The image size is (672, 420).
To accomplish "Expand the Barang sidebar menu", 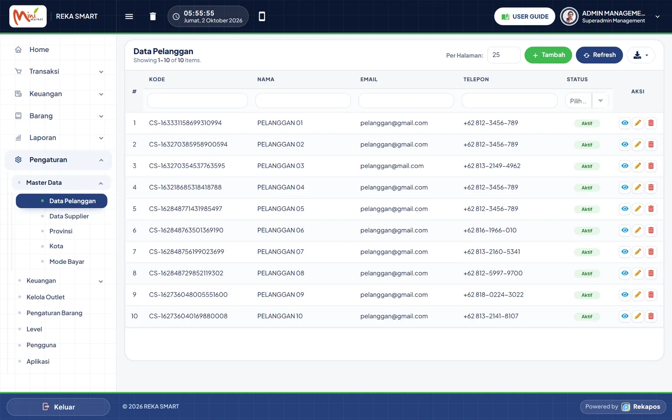I will pyautogui.click(x=59, y=116).
